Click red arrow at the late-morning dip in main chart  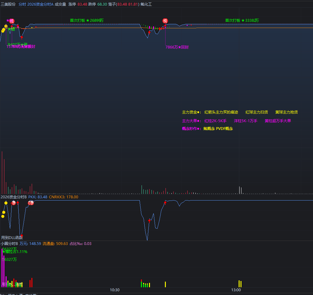(x=149, y=32)
